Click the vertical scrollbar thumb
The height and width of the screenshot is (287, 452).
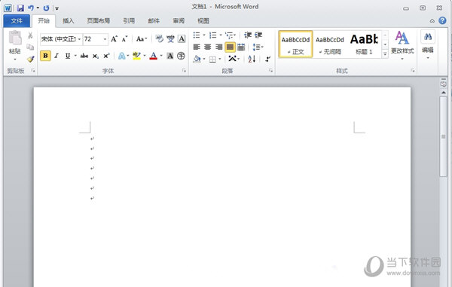click(x=444, y=136)
